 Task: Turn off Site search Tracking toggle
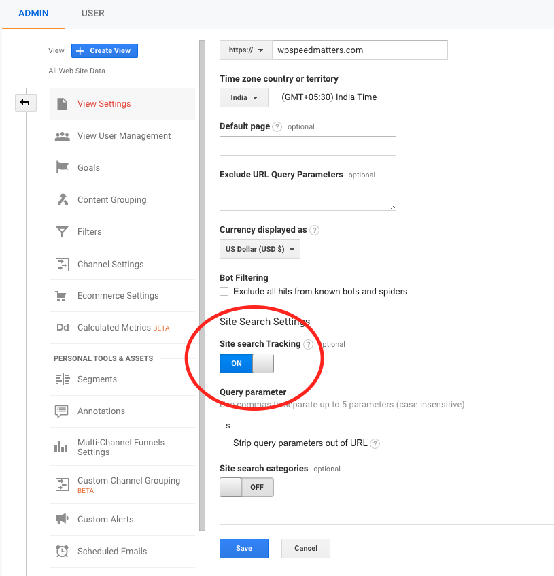point(246,364)
